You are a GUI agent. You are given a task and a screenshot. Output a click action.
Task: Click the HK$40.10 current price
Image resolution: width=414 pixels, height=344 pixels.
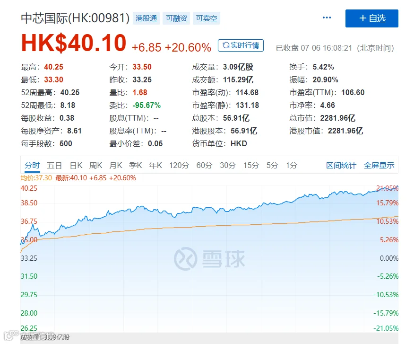coord(74,43)
